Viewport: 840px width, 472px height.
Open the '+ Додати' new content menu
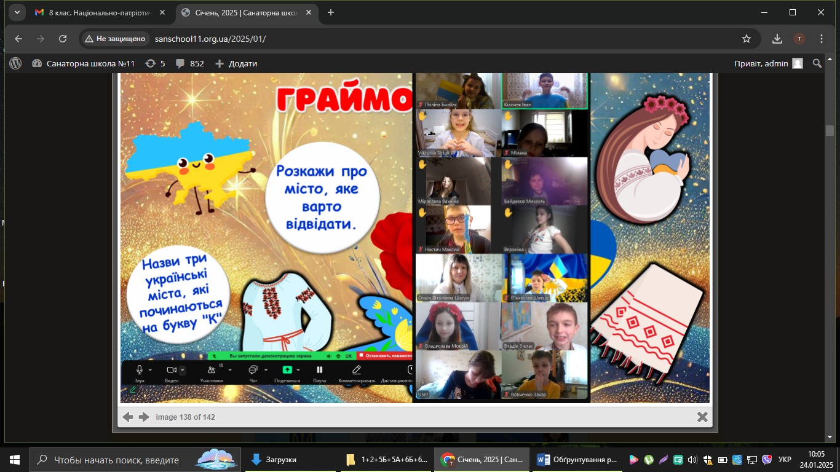click(236, 63)
